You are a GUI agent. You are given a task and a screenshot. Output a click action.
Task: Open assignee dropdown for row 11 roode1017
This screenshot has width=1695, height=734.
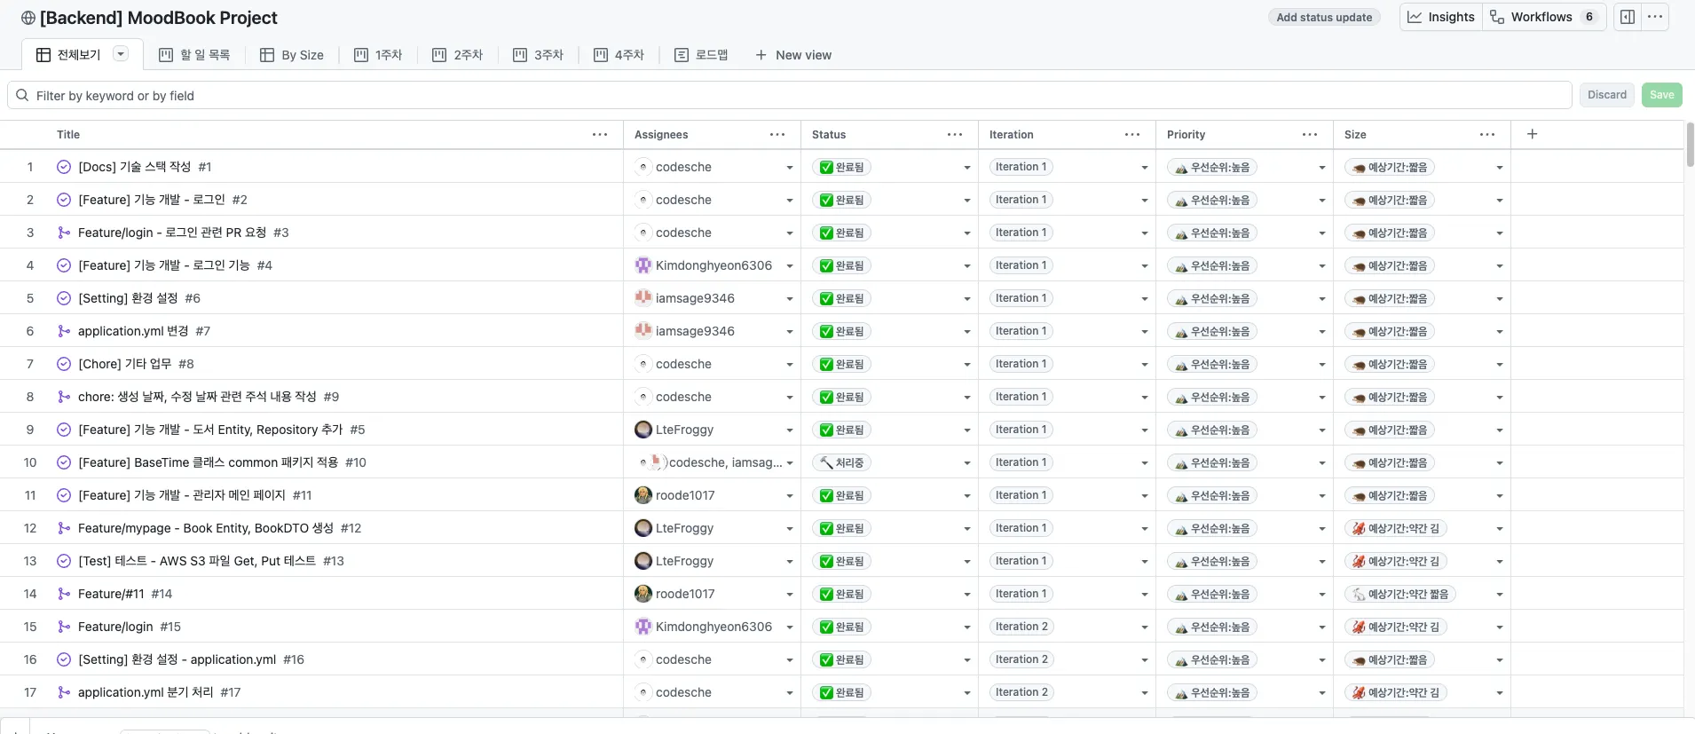pos(789,496)
